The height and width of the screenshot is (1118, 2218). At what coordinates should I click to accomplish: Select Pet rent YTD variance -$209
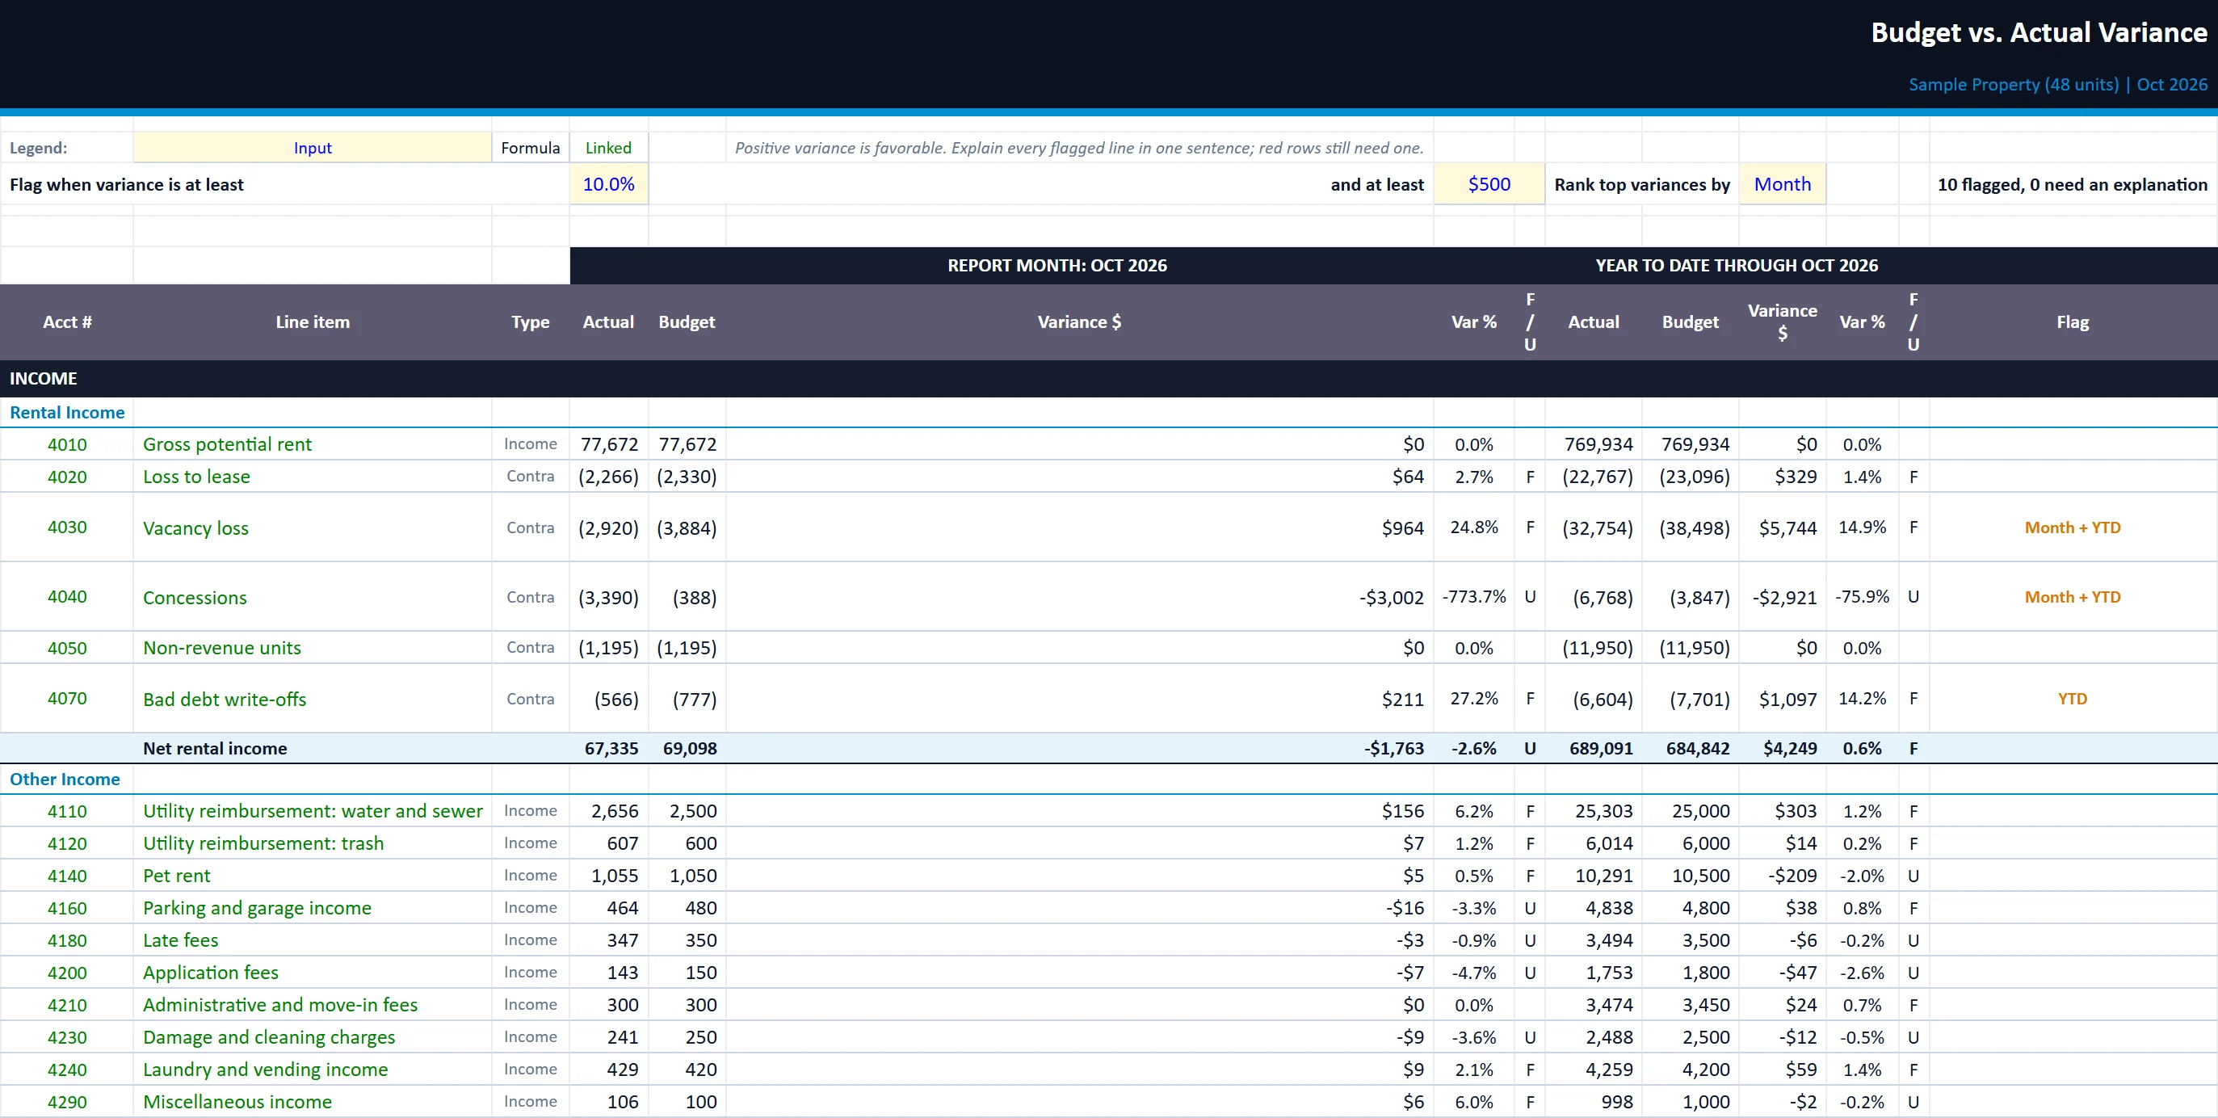click(1782, 875)
